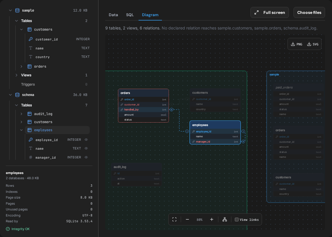332x237 pixels.
Task: Click the audit_log table node in diagram
Action: (137, 175)
